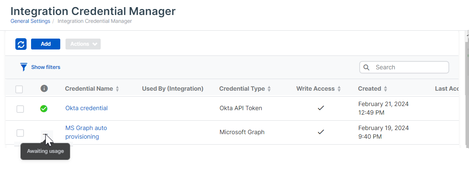This screenshot has width=469, height=169.
Task: Click Write Access sort arrows
Action: click(x=339, y=89)
